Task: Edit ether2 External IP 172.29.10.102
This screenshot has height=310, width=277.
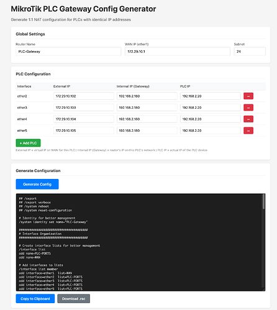Action: 84,96
